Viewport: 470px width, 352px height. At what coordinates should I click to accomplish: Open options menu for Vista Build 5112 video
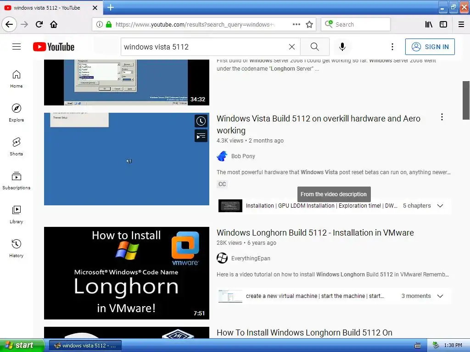point(442,117)
